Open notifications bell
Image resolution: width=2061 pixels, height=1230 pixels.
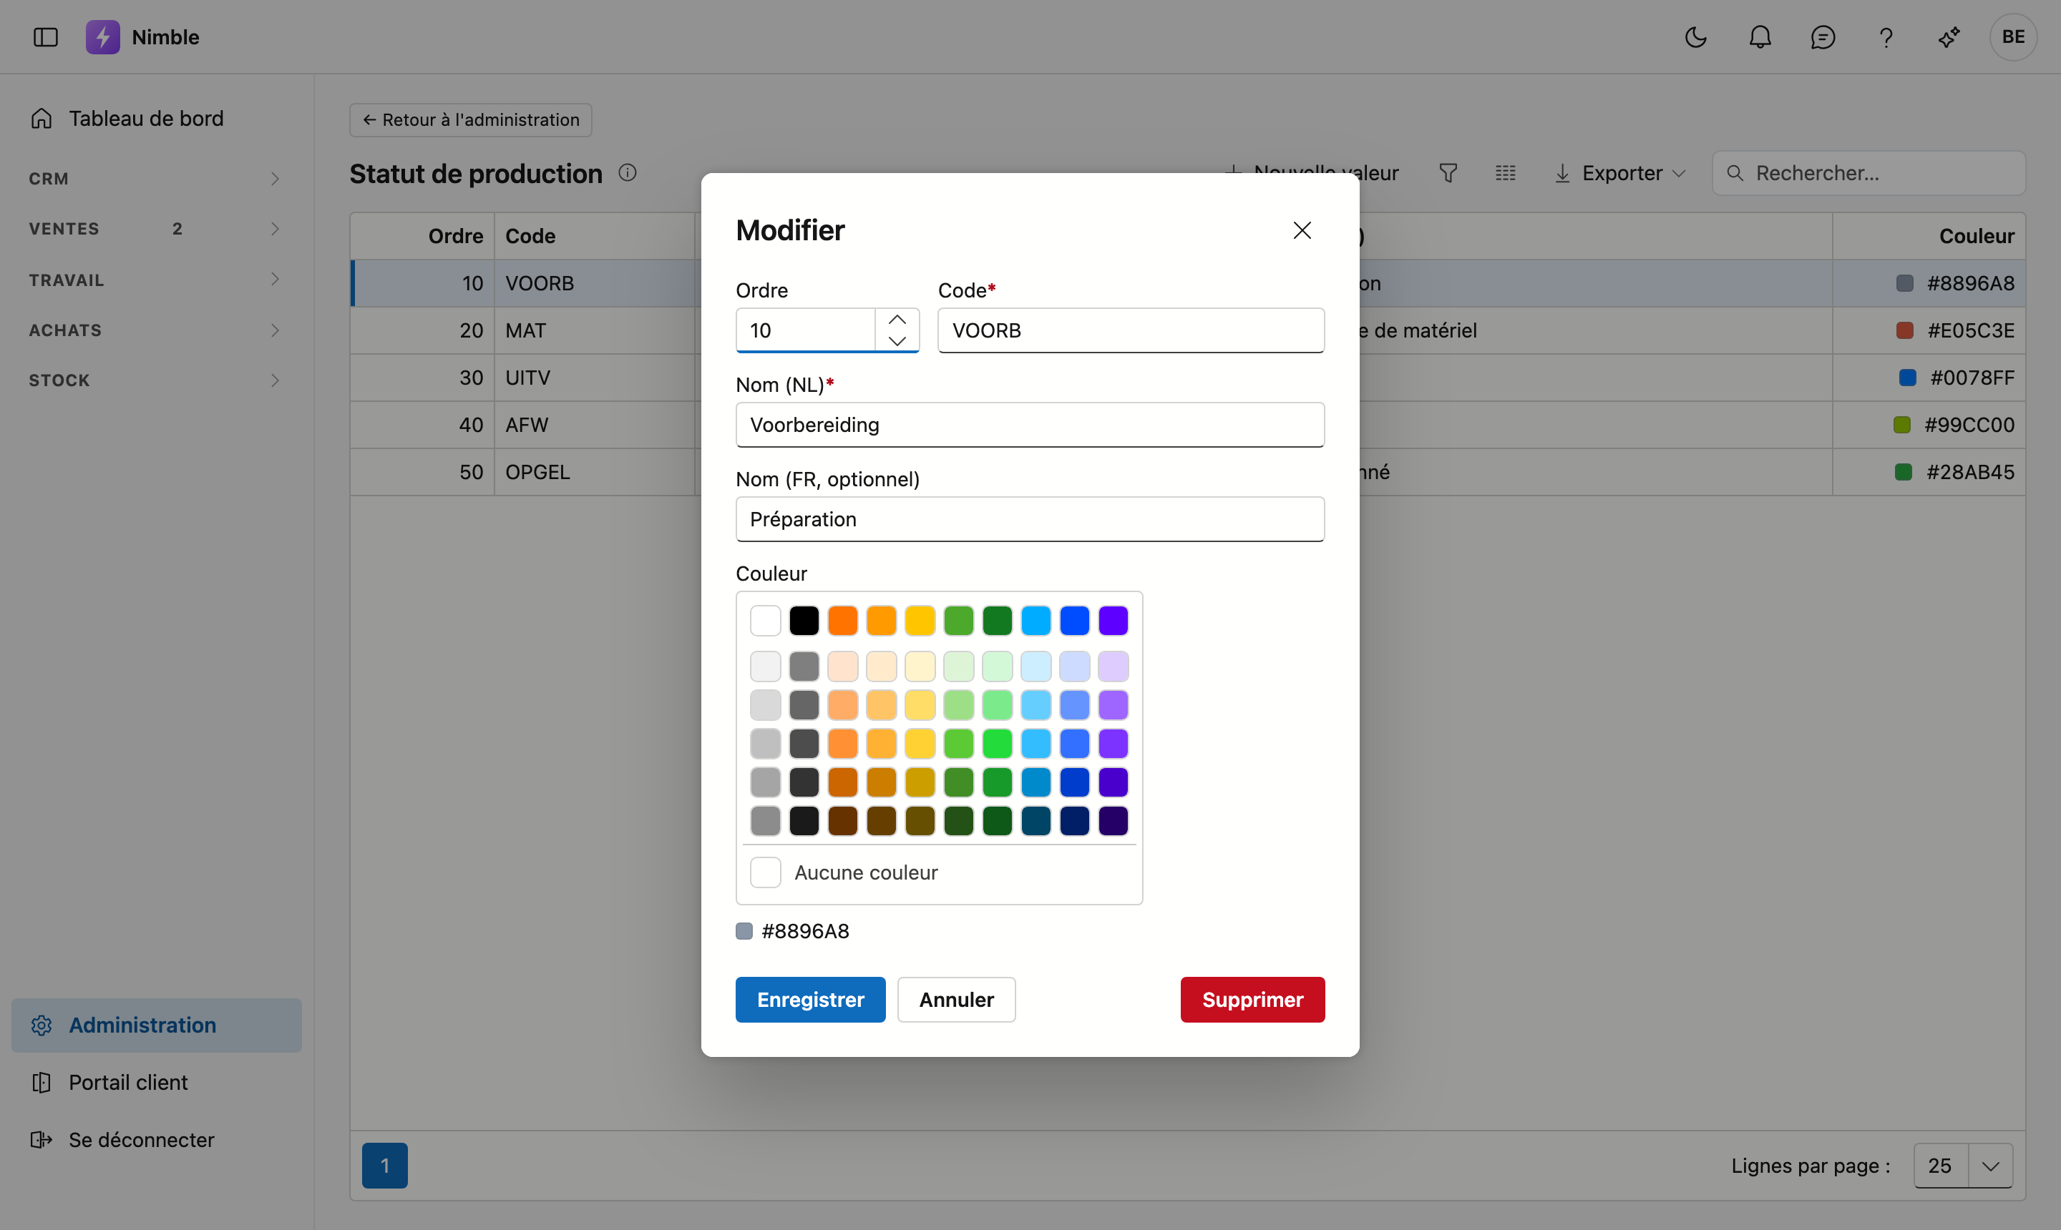tap(1760, 37)
